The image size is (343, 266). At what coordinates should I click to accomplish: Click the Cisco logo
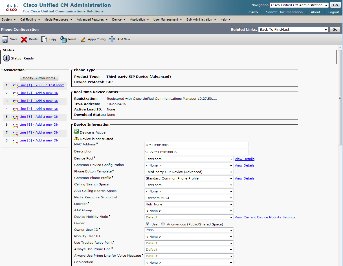click(x=12, y=8)
